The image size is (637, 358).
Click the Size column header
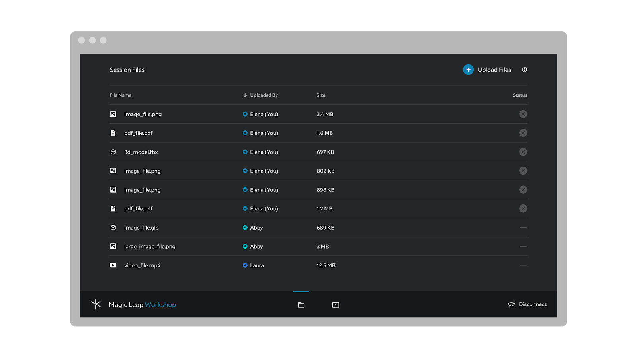pyautogui.click(x=321, y=95)
